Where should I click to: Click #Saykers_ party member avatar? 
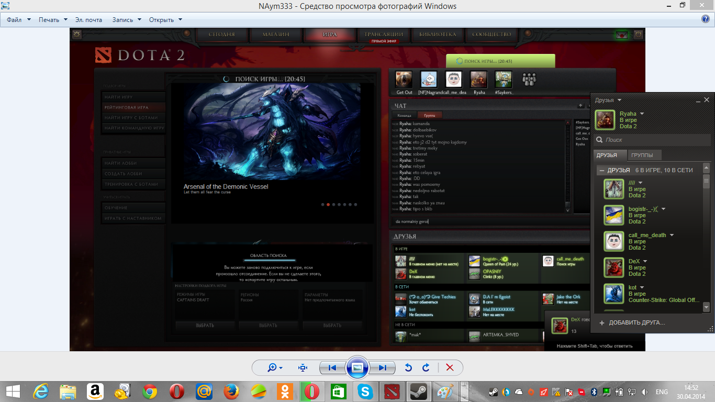pos(504,80)
